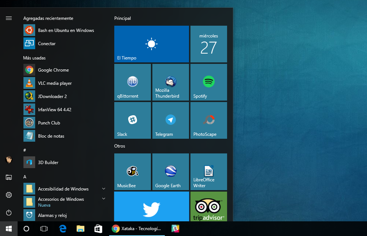Click the Windows Start button
The image size is (367, 236).
coord(9,229)
